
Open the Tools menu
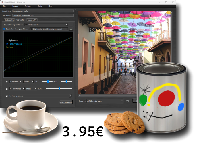coord(40,6)
